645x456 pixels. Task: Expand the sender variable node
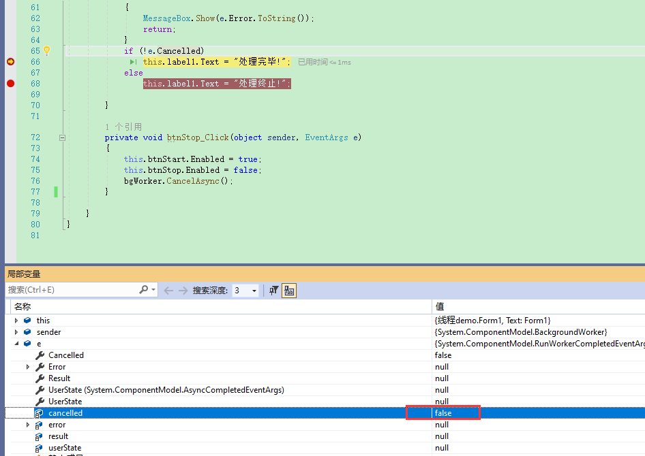coord(18,331)
